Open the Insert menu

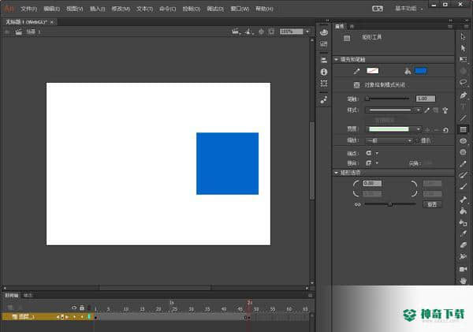tap(98, 9)
